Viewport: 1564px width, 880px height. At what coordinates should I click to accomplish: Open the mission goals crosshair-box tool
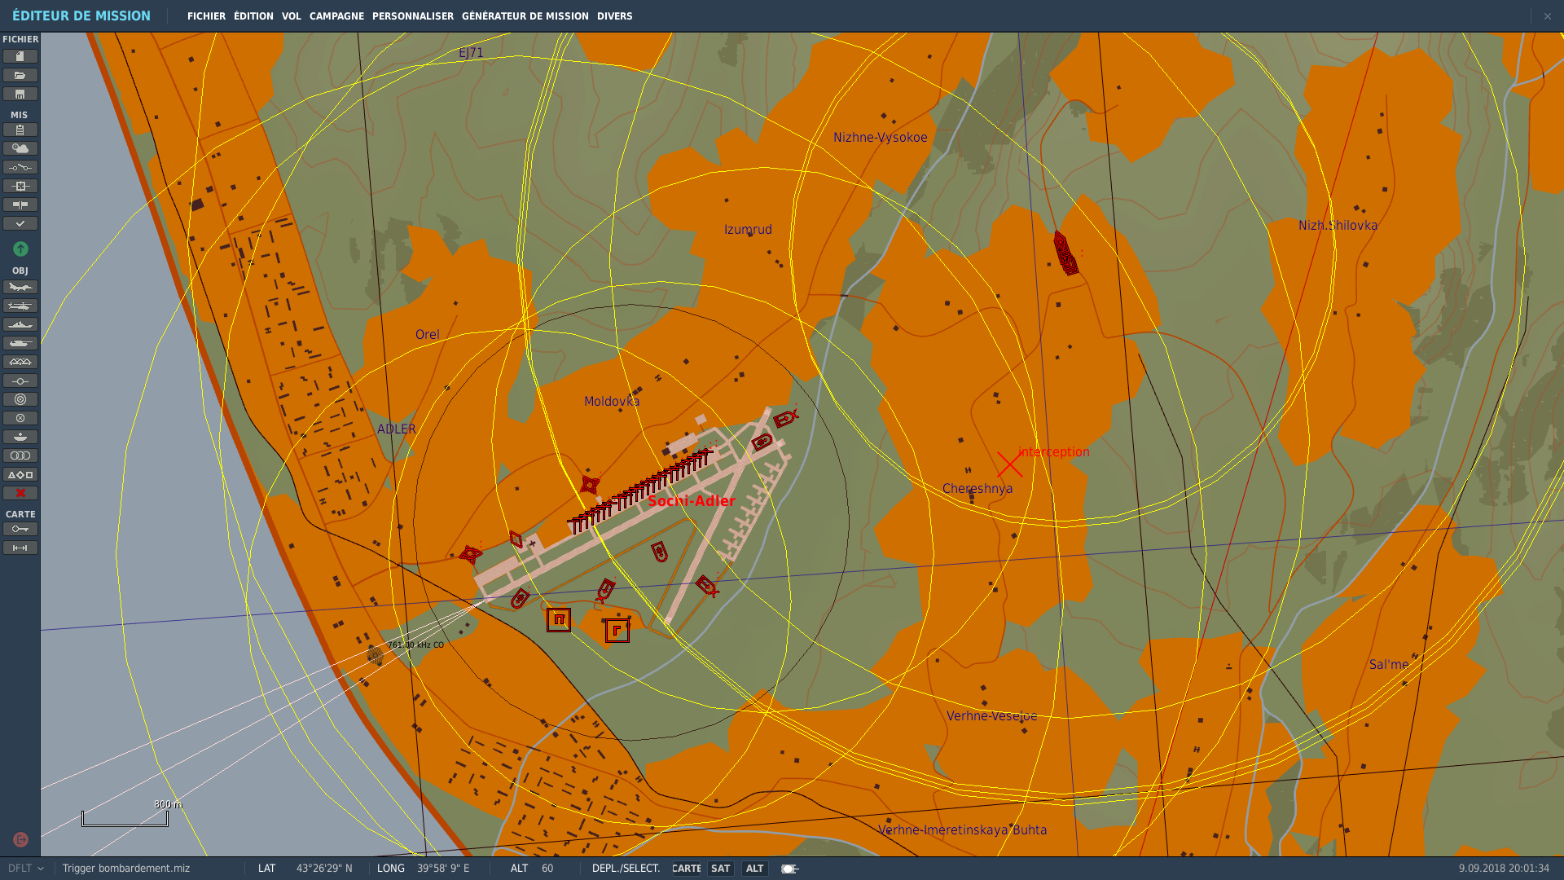(x=20, y=186)
